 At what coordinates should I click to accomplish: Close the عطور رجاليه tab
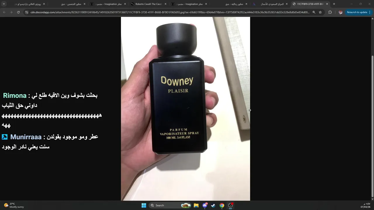coord(246,4)
